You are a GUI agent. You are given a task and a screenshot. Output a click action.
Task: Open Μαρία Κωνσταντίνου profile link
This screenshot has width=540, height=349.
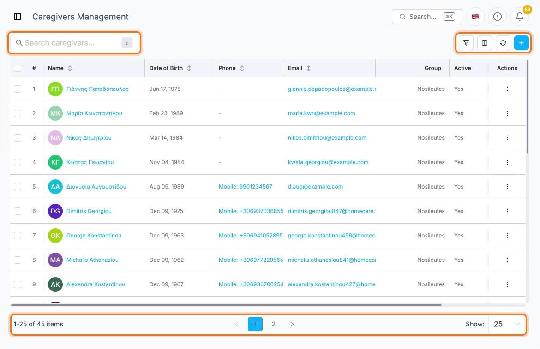[x=94, y=113]
